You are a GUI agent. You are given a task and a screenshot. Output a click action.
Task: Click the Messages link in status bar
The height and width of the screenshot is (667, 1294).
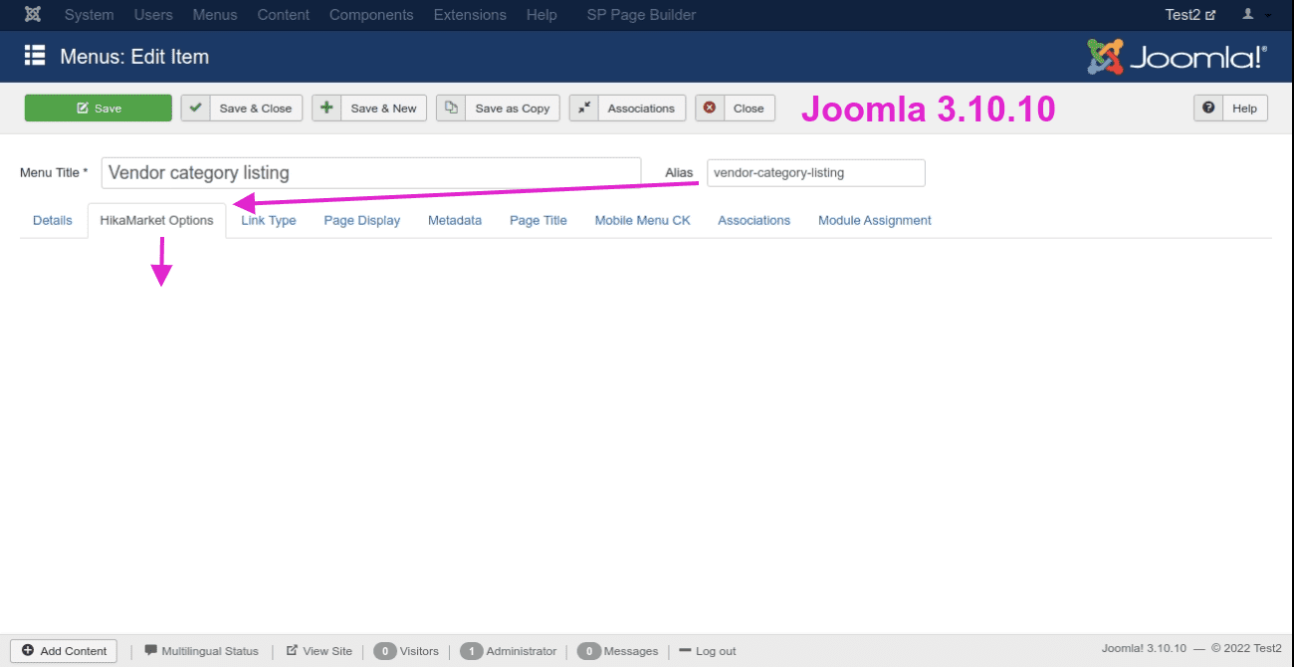click(x=631, y=651)
